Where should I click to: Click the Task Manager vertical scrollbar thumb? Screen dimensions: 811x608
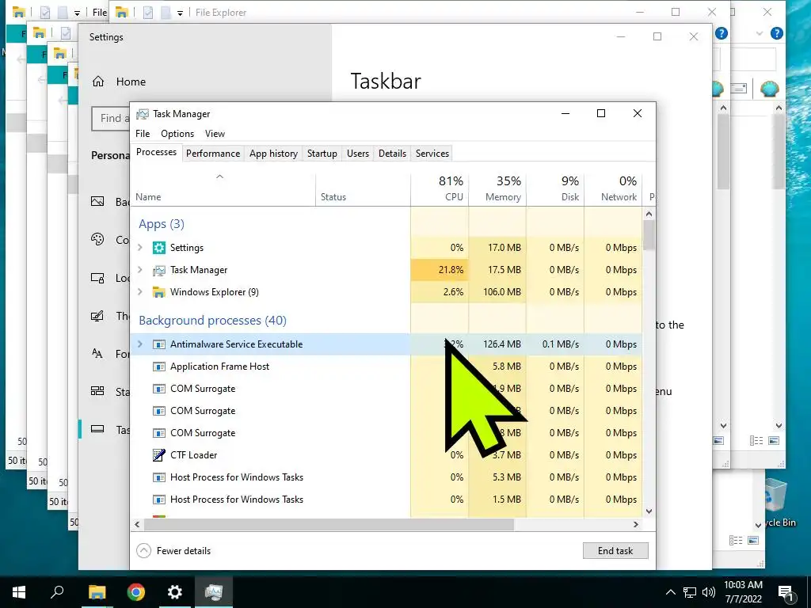click(649, 236)
